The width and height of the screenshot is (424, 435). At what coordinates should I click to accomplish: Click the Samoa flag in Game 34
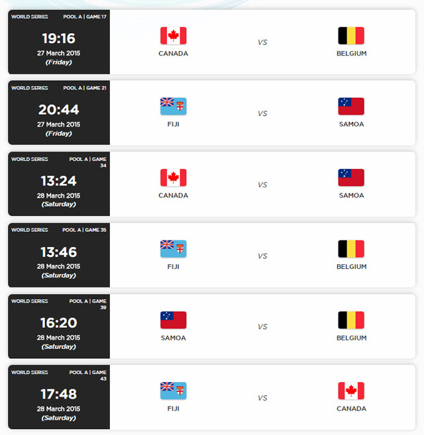[351, 177]
